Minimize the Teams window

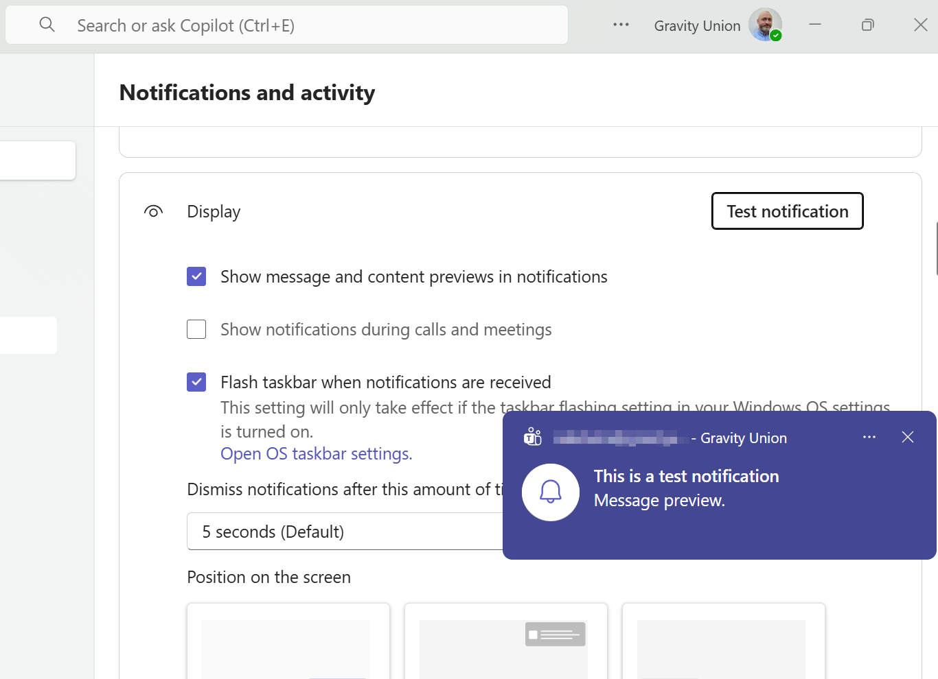[x=815, y=25]
